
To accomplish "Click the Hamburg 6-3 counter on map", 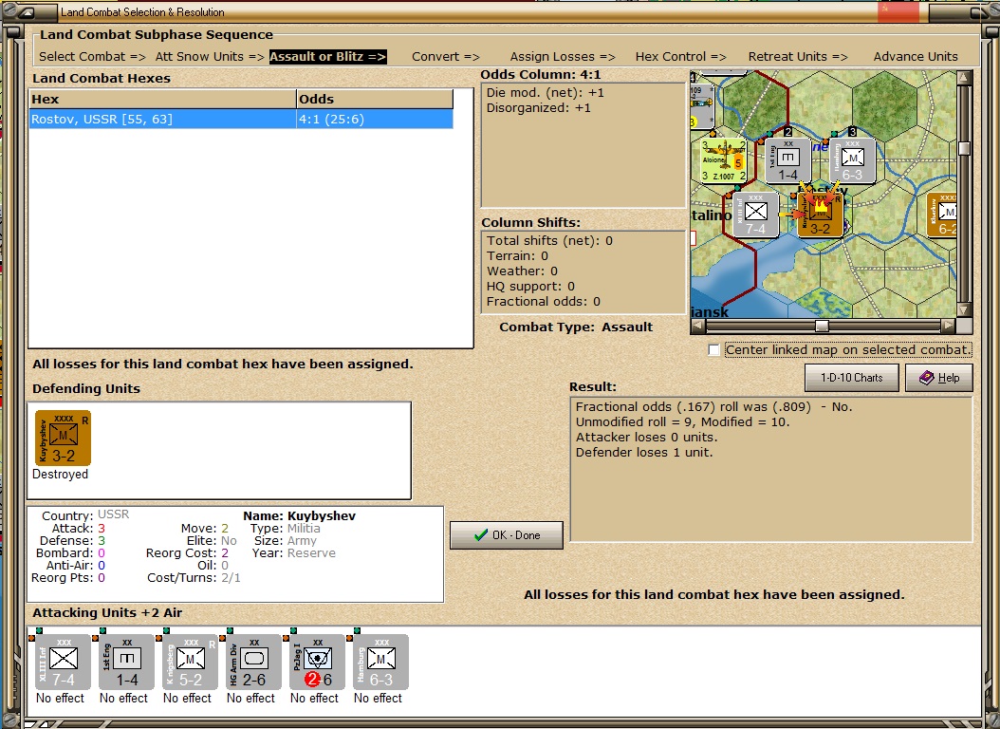I will 852,160.
